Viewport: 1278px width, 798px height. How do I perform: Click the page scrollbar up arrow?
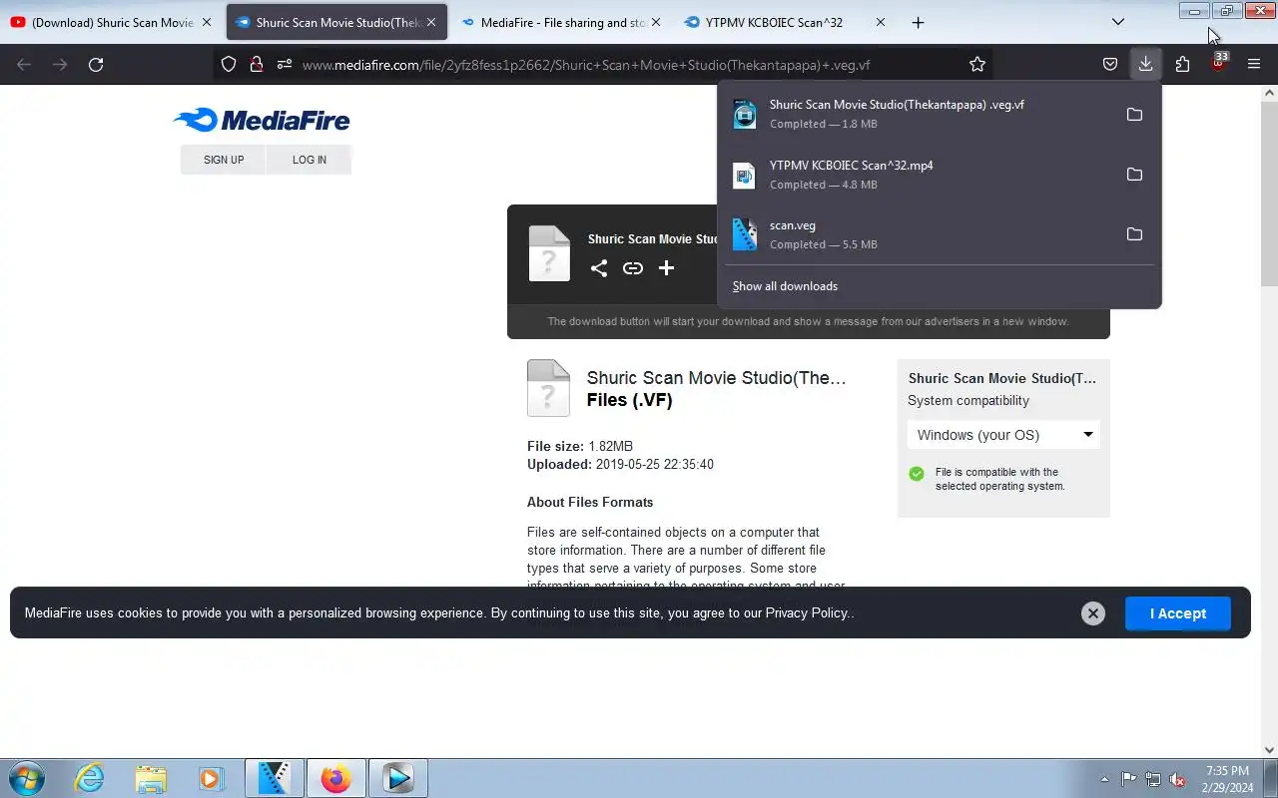click(x=1270, y=93)
